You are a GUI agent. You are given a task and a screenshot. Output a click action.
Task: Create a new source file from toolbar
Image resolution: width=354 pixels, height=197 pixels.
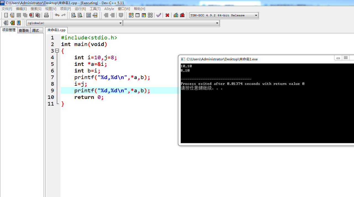pyautogui.click(x=6, y=15)
